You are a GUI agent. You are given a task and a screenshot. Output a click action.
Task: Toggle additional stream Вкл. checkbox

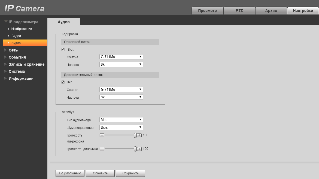[x=63, y=82]
